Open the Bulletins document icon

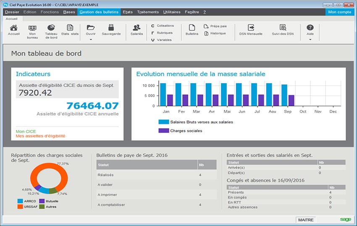(x=192, y=28)
